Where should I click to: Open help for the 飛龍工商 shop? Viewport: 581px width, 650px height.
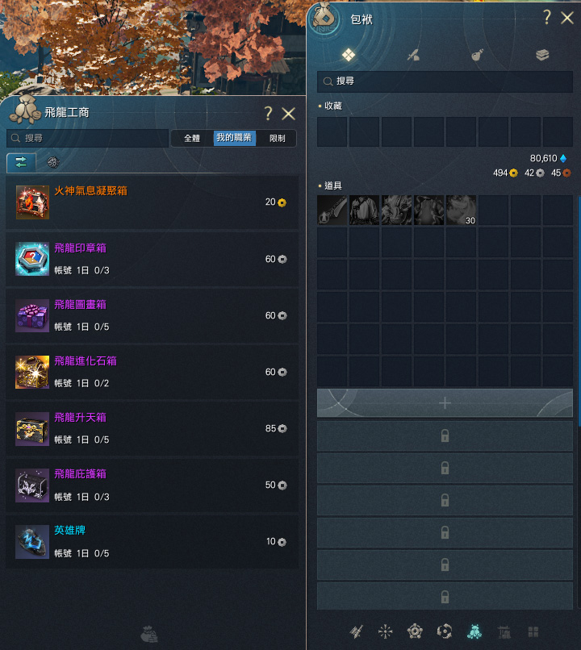(269, 113)
